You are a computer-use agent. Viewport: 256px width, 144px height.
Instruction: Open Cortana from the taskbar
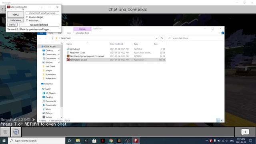click(69, 140)
